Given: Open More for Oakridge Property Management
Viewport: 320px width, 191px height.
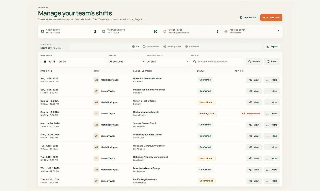Looking at the screenshot, I should click(x=272, y=159).
